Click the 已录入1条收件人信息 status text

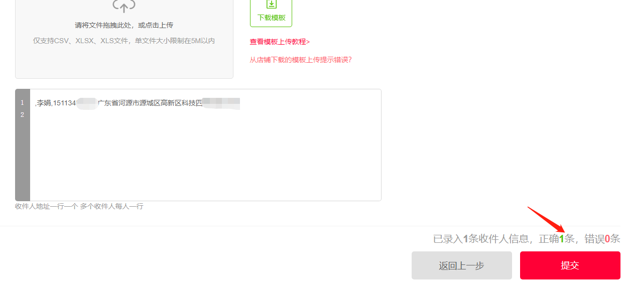point(481,239)
